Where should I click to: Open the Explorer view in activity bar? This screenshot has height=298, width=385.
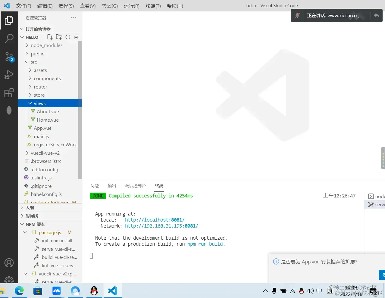pos(9,20)
